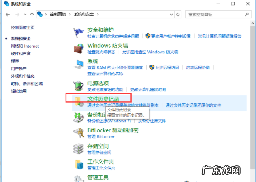Select 系统和安全 in the address breadcrumb
The height and width of the screenshot is (182, 256).
coord(84,14)
